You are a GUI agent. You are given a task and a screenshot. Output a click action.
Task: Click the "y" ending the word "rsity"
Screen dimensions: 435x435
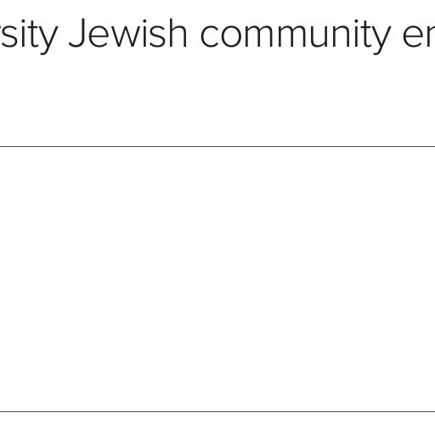click(48, 40)
